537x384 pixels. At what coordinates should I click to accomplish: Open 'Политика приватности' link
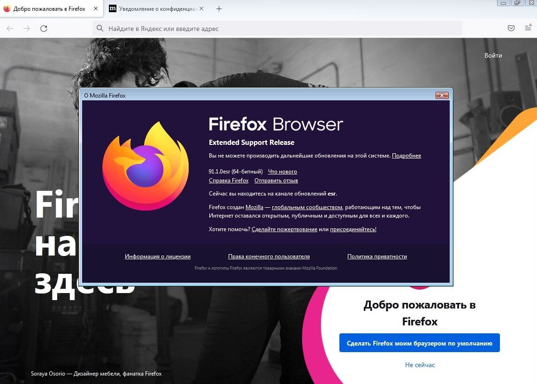tap(377, 256)
